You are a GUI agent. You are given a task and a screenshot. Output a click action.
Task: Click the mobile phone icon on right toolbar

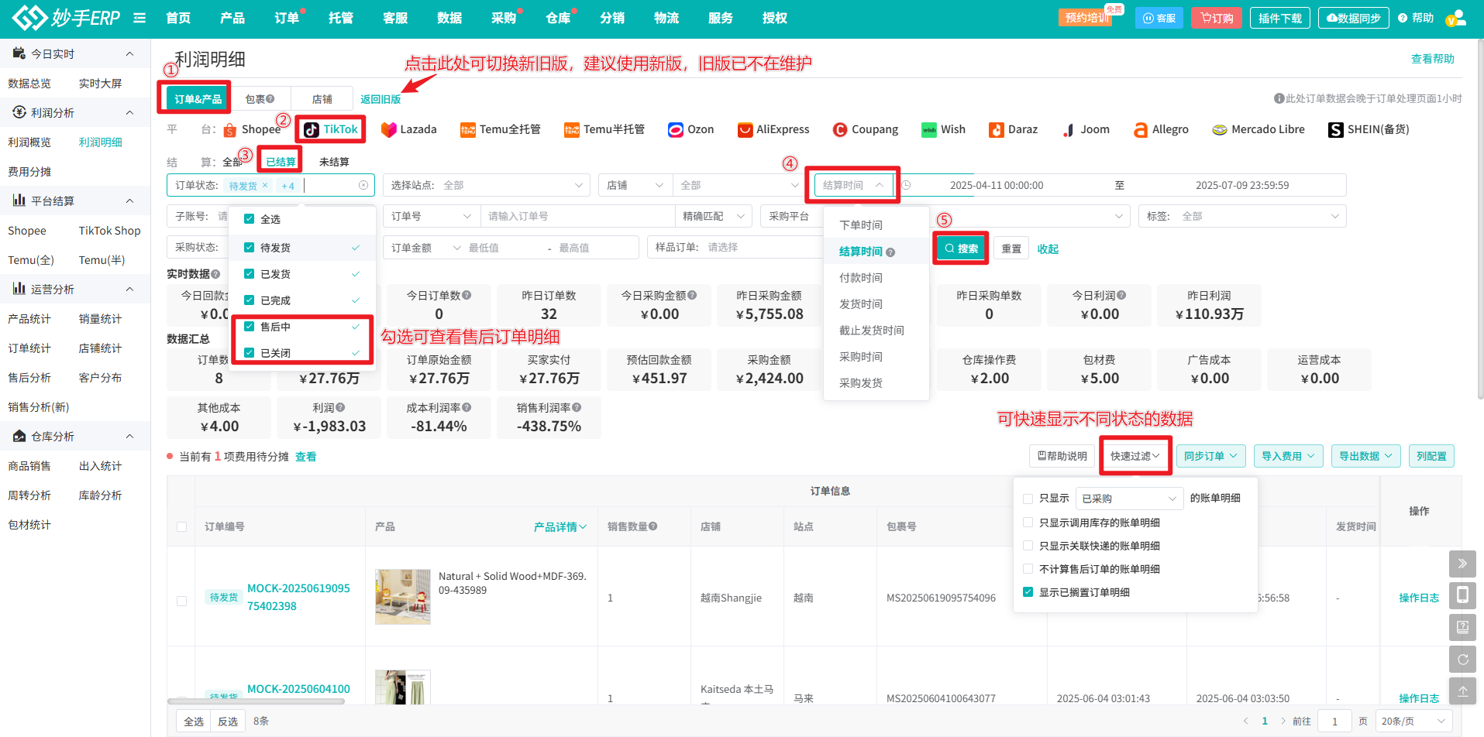pos(1462,595)
